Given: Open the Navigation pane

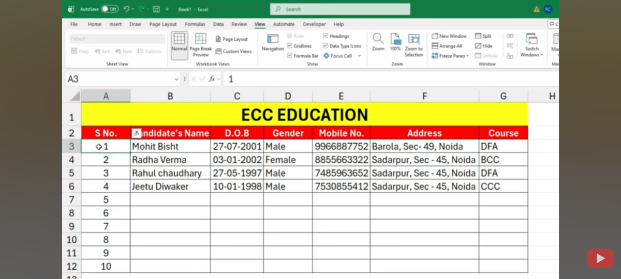Looking at the screenshot, I should 272,42.
